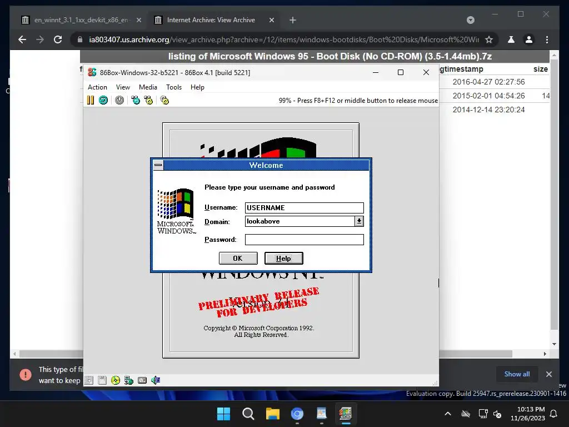
Task: Close the Internet Archive: View Archive tab
Action: point(271,20)
